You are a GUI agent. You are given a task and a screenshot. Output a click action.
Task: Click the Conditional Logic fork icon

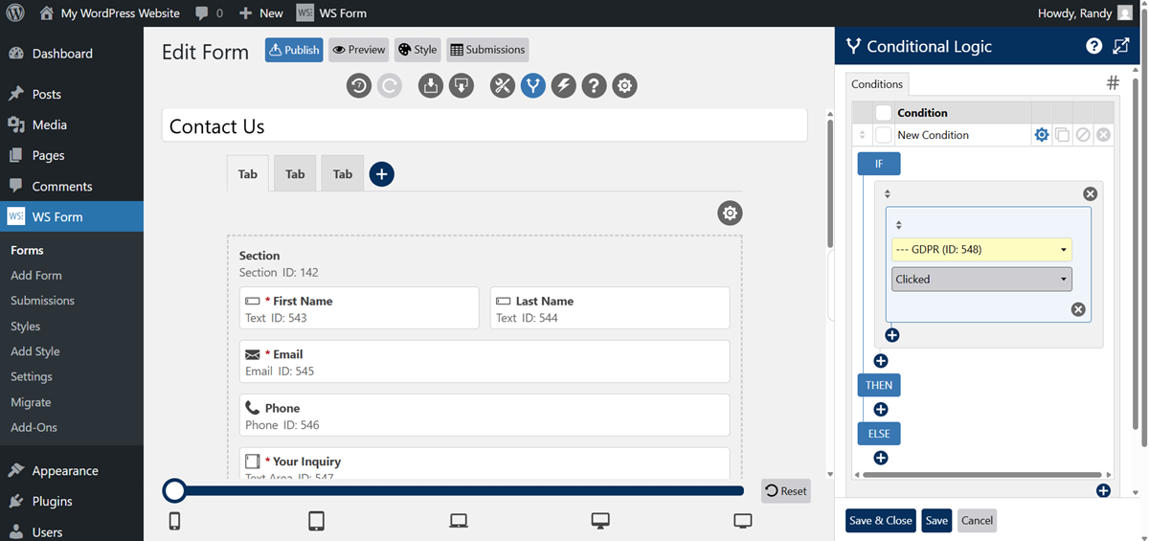[533, 86]
